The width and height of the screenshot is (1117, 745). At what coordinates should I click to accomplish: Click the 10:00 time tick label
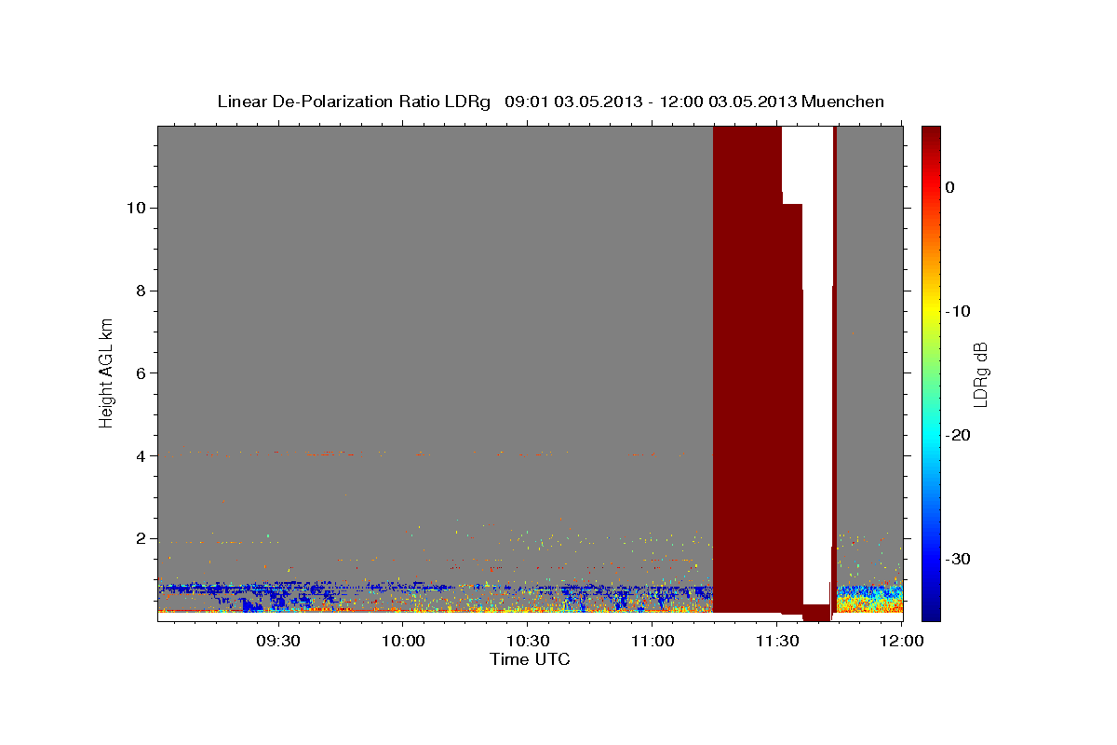403,641
